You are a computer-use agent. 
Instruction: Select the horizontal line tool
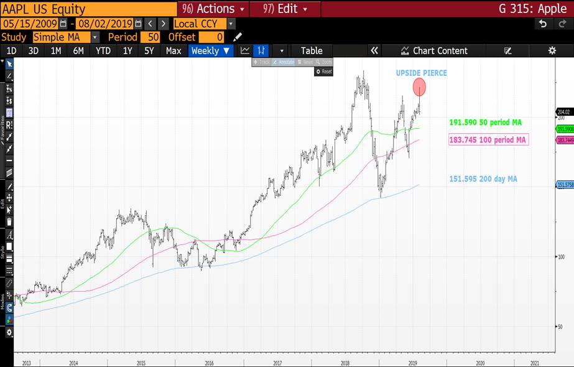[9, 160]
